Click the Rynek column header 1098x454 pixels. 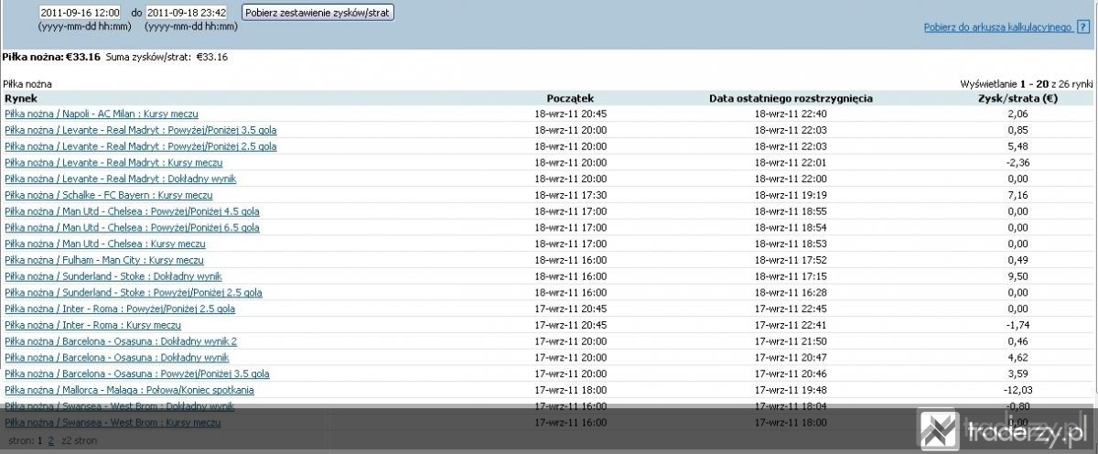20,98
